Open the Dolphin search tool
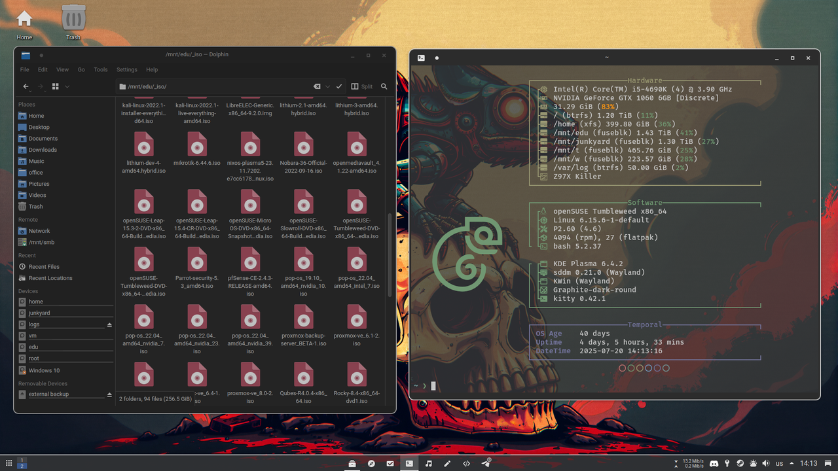838x471 pixels. point(384,86)
